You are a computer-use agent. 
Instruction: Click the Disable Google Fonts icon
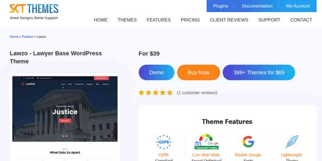pyautogui.click(x=248, y=142)
